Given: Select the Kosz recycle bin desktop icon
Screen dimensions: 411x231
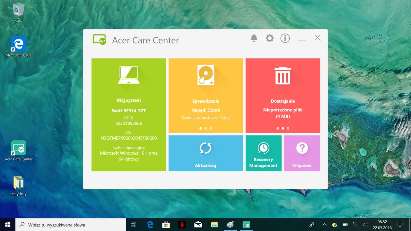Looking at the screenshot, I should coord(18,13).
